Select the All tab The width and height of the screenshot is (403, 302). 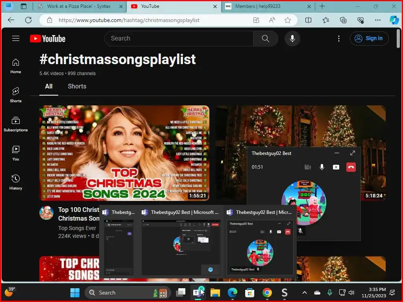48,86
